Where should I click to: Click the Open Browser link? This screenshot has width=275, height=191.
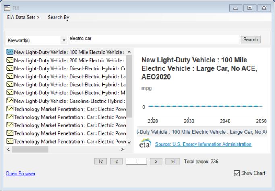tap(21, 174)
